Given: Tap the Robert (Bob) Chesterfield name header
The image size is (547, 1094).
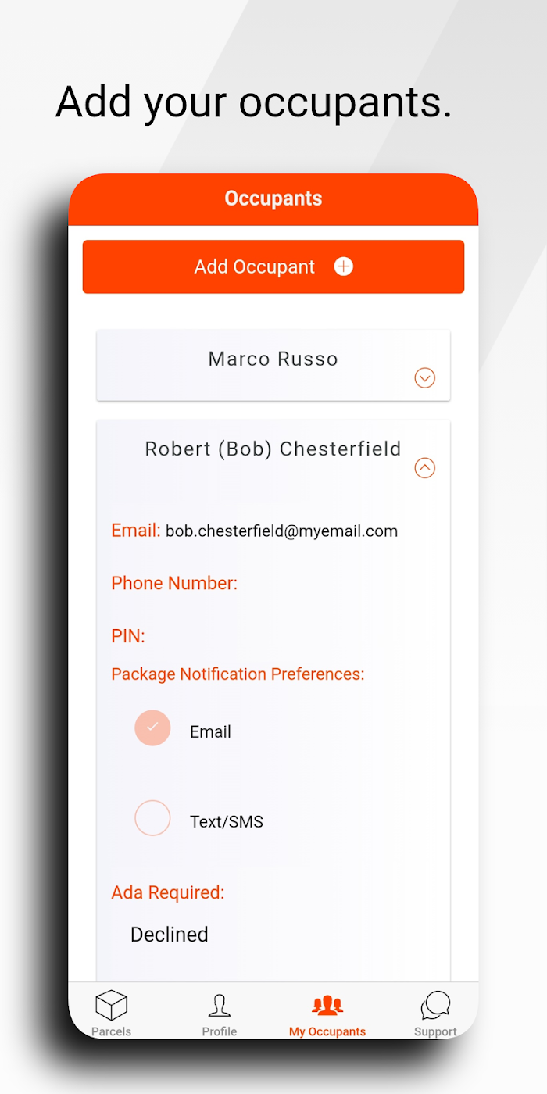Looking at the screenshot, I should [273, 449].
